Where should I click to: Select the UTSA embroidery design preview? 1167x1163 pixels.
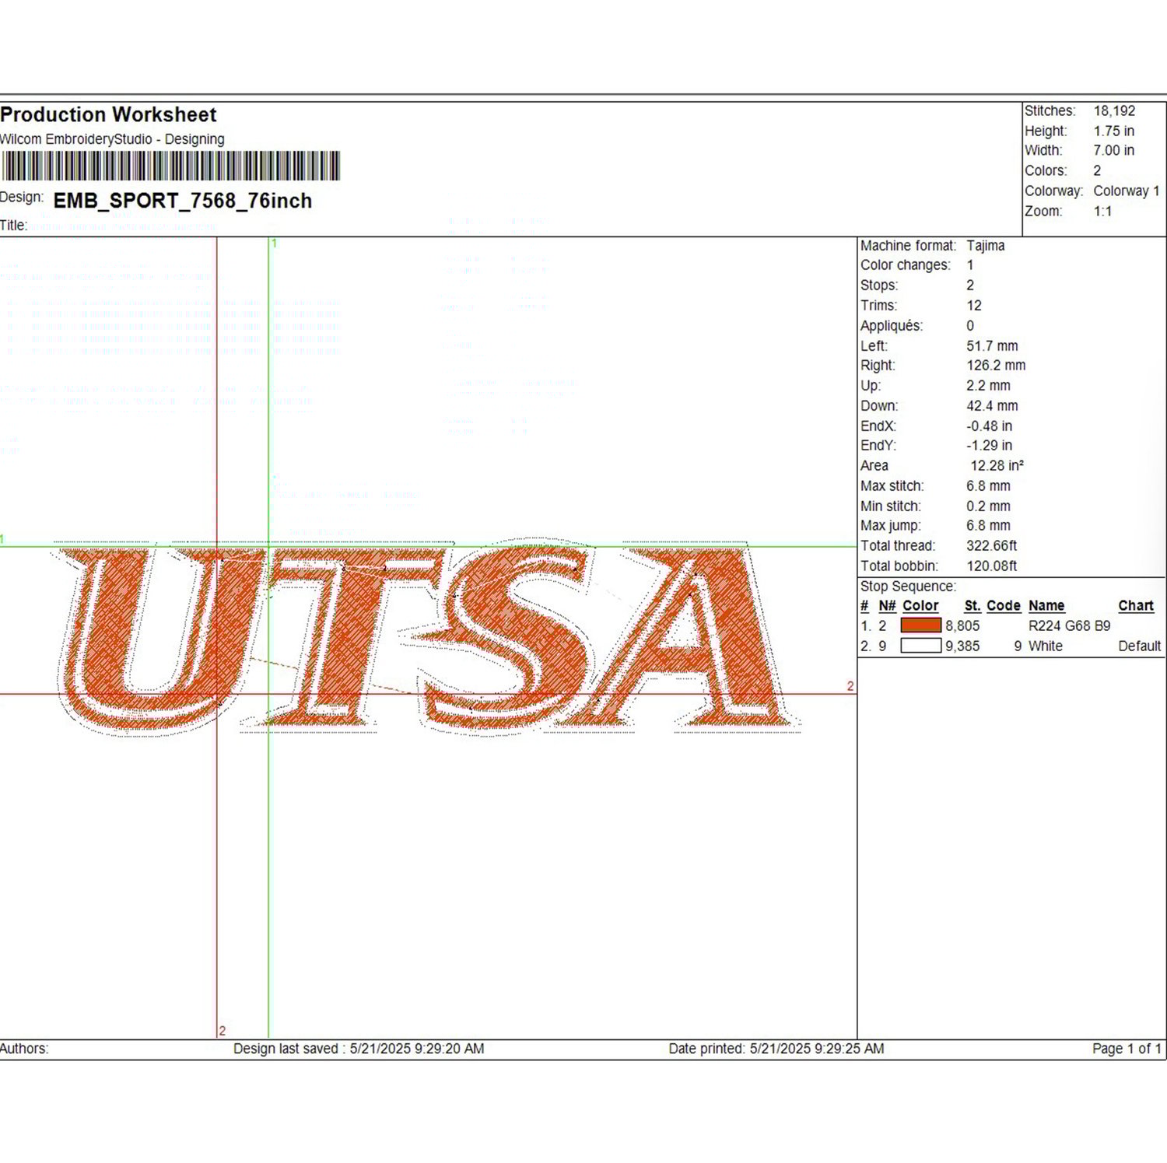coord(429,638)
